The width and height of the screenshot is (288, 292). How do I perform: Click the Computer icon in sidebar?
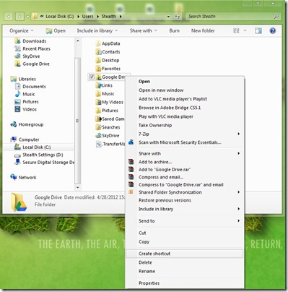pos(14,139)
